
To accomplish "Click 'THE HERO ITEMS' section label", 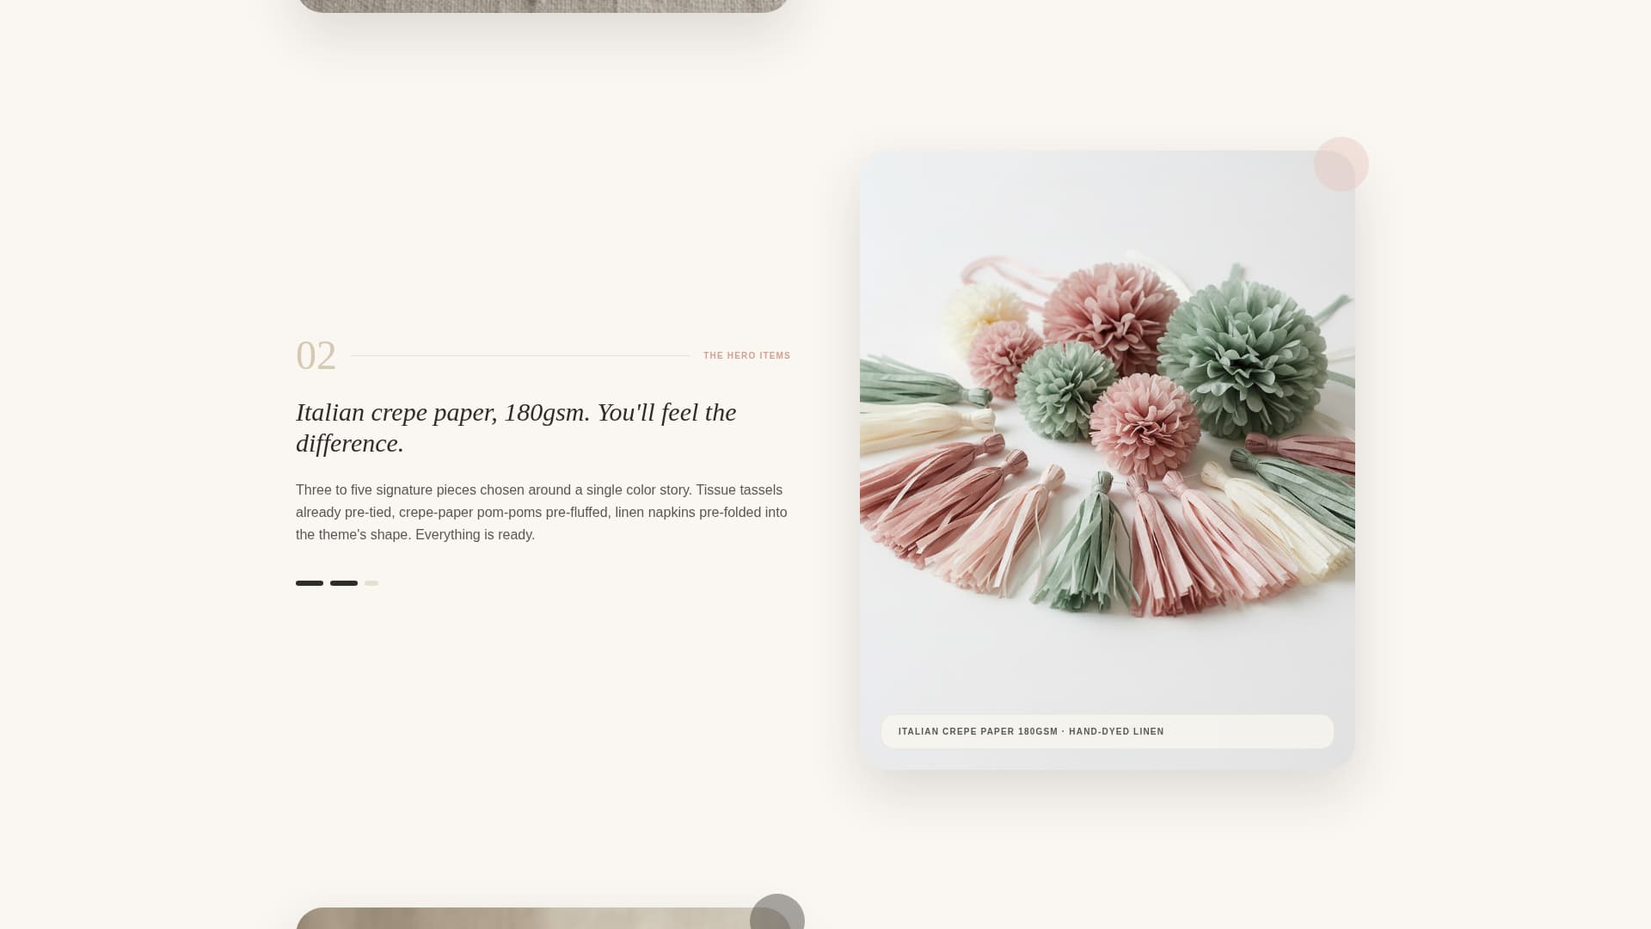I will click(746, 355).
